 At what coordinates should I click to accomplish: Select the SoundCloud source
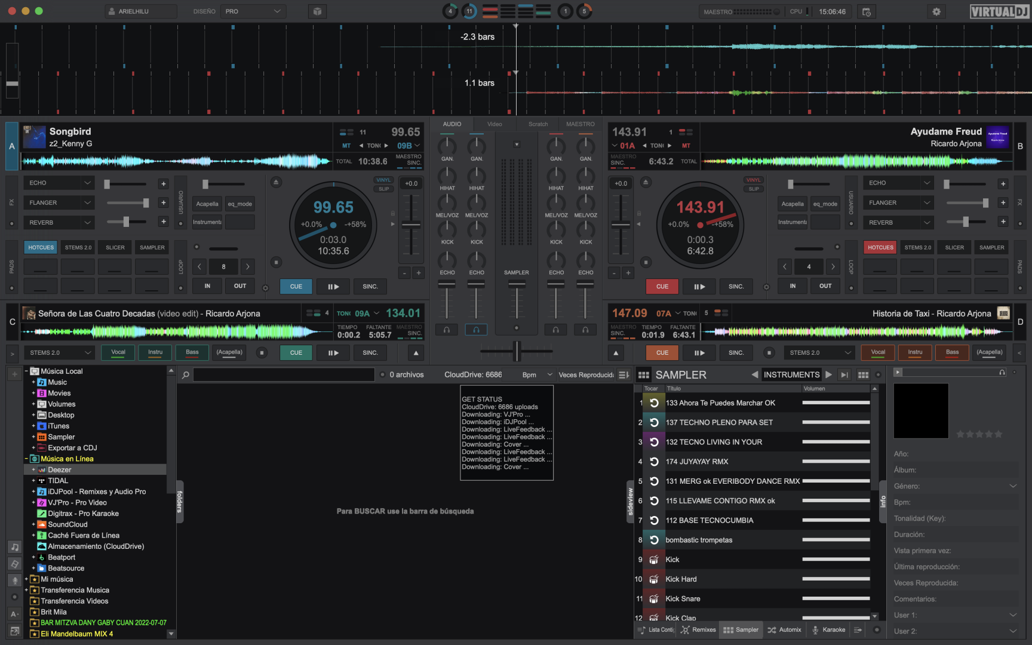point(67,524)
